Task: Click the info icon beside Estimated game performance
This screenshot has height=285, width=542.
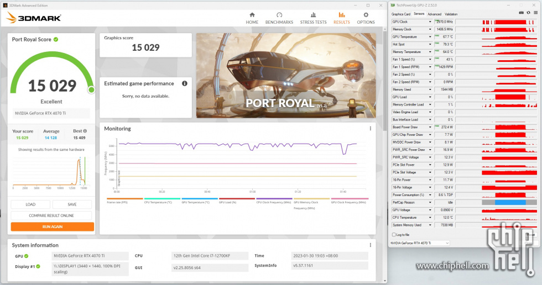Action: tap(185, 83)
